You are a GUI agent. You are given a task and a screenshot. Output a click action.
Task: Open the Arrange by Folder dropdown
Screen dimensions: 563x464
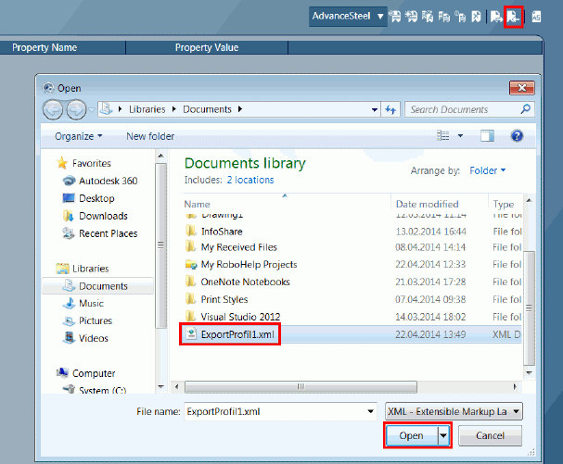(x=487, y=170)
